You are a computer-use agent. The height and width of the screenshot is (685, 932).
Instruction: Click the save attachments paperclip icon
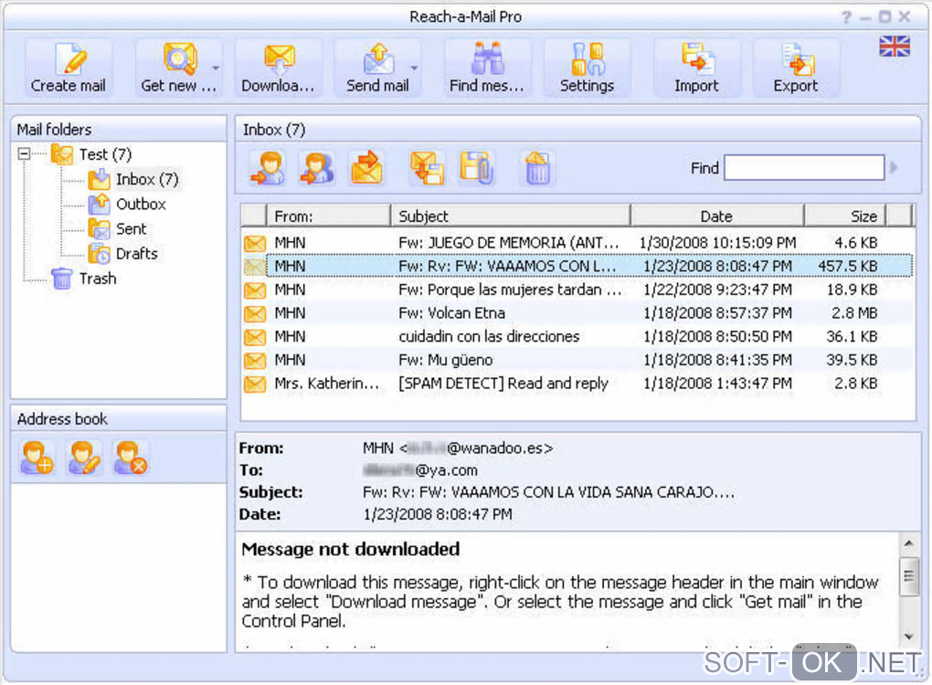point(477,168)
